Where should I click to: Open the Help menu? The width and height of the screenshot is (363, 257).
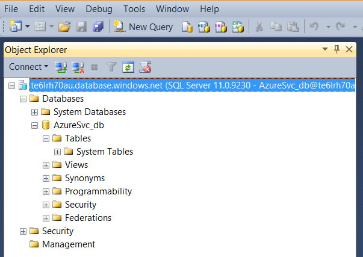209,9
